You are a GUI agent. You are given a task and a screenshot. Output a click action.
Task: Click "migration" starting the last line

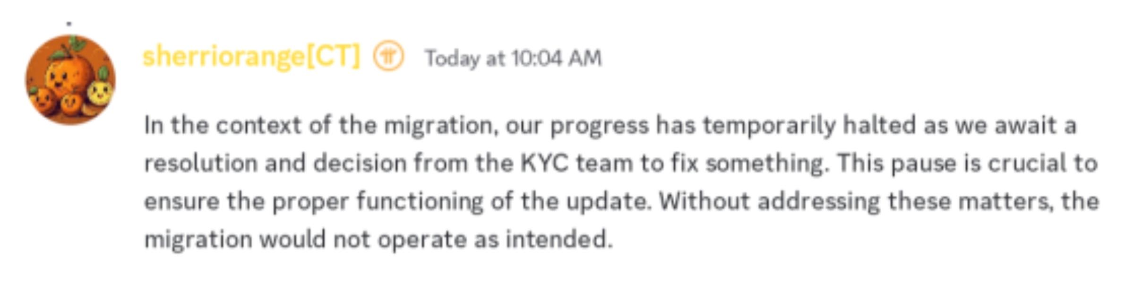[198, 239]
